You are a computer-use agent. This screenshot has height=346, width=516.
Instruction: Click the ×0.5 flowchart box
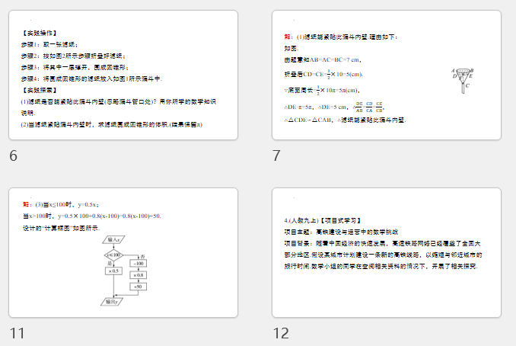tap(114, 271)
